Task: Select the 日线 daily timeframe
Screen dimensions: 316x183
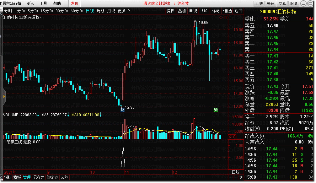Action: (x=90, y=11)
